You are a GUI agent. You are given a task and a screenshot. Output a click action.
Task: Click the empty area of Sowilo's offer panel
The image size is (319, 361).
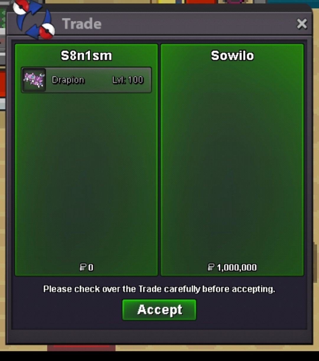pos(232,163)
